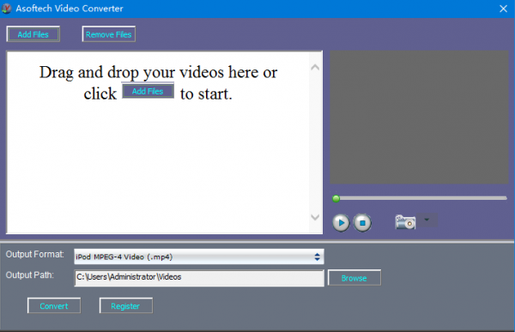Start conversion with the Convert button
Image resolution: width=515 pixels, height=332 pixels.
coord(54,305)
